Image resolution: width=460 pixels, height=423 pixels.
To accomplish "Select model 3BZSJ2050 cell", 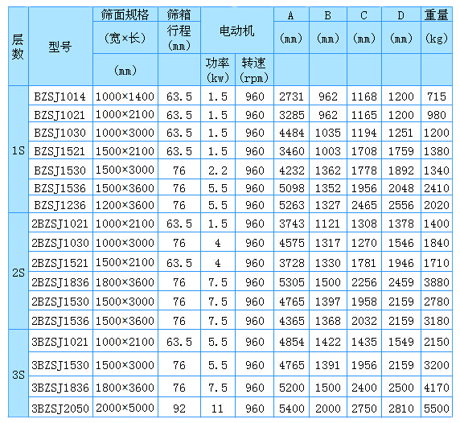I will [61, 408].
